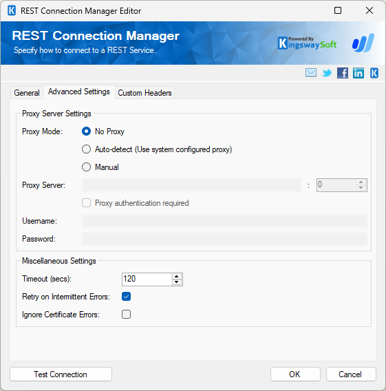Close the REST Connection Manager Editor window
Image resolution: width=386 pixels, height=391 pixels.
(x=369, y=10)
